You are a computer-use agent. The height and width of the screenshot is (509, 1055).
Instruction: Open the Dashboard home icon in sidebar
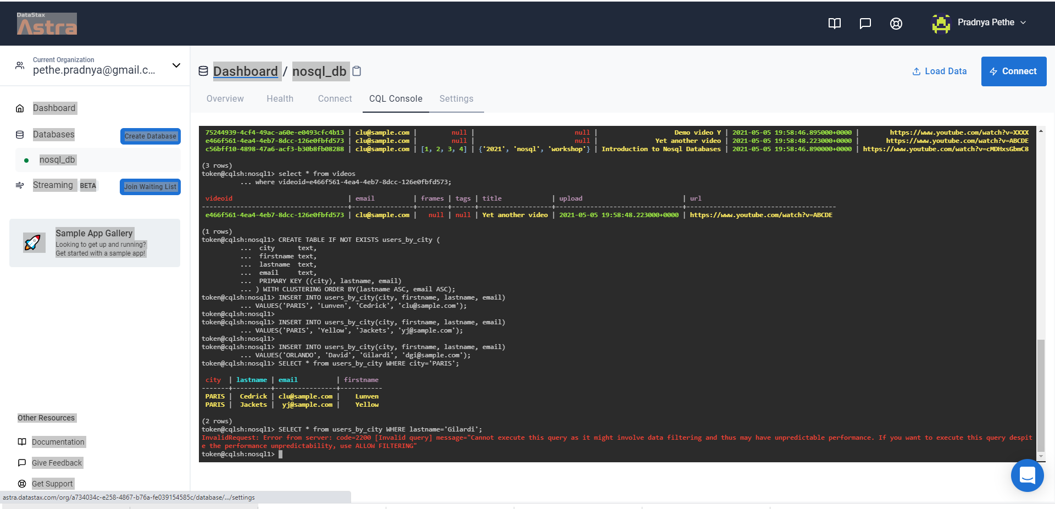pos(20,108)
